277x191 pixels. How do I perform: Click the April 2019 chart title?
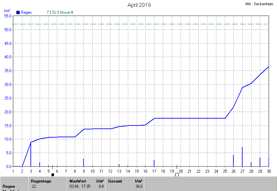(139, 5)
